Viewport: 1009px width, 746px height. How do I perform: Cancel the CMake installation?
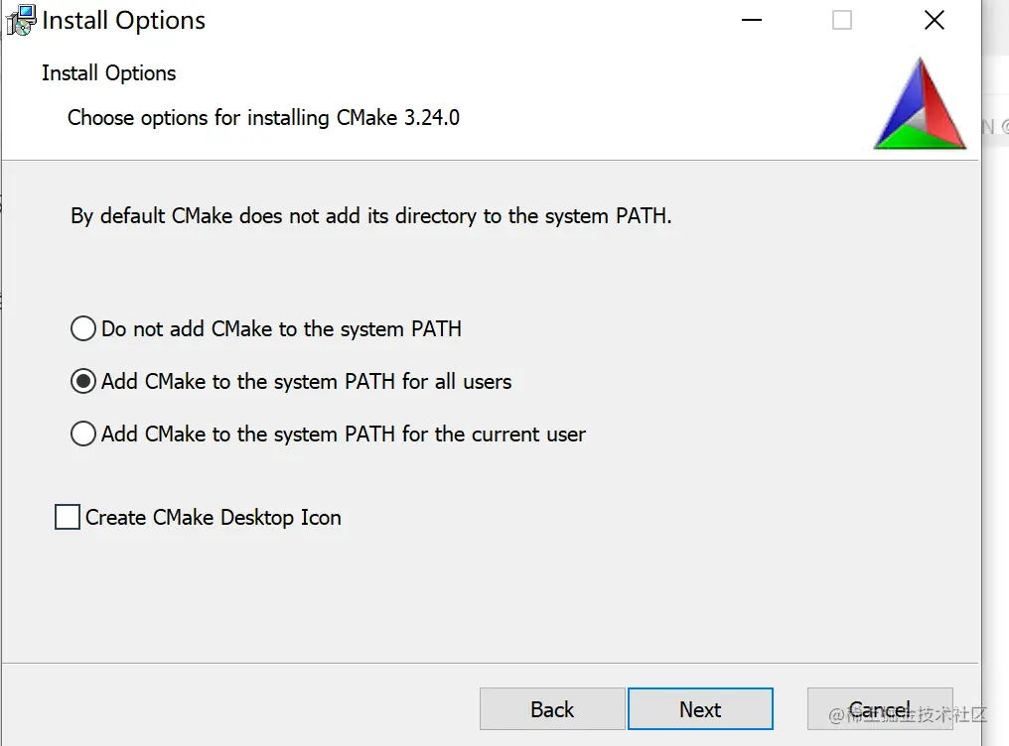879,709
